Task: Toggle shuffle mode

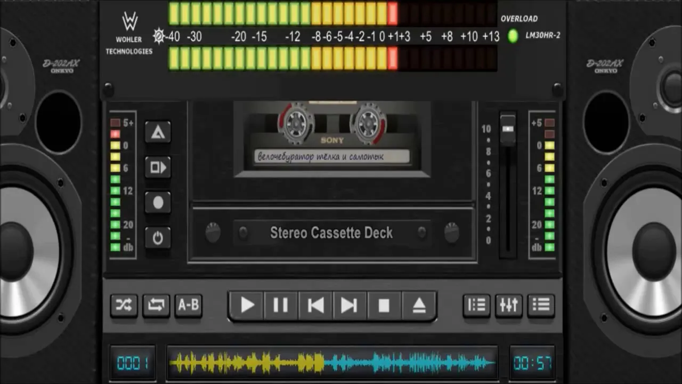Action: (x=124, y=306)
